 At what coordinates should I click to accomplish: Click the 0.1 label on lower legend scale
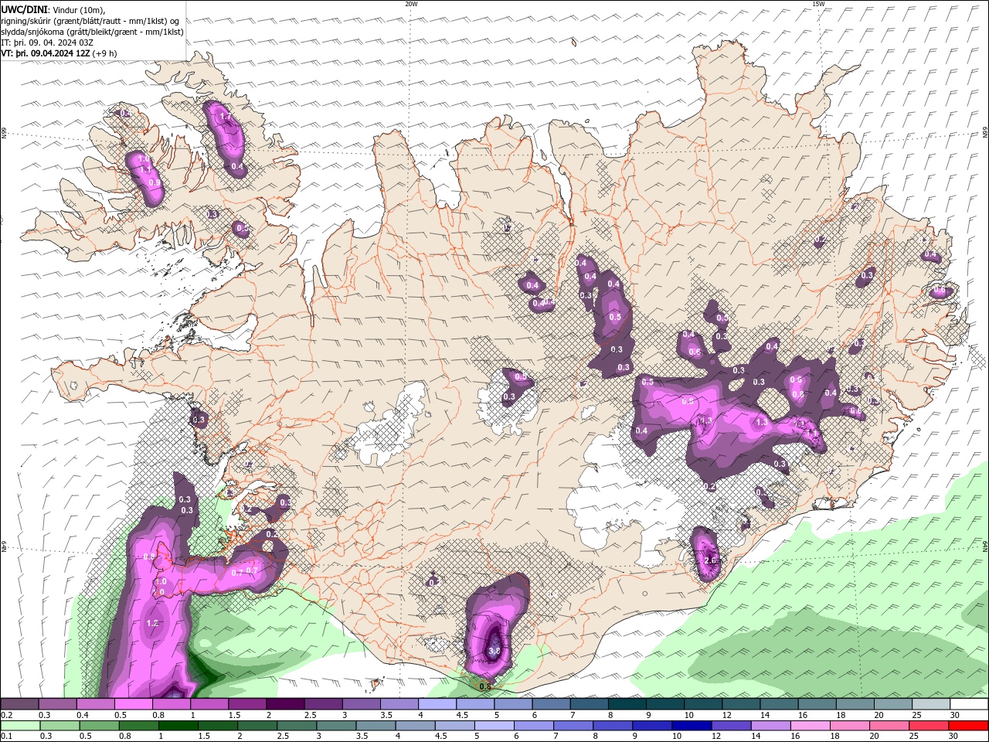[5, 736]
